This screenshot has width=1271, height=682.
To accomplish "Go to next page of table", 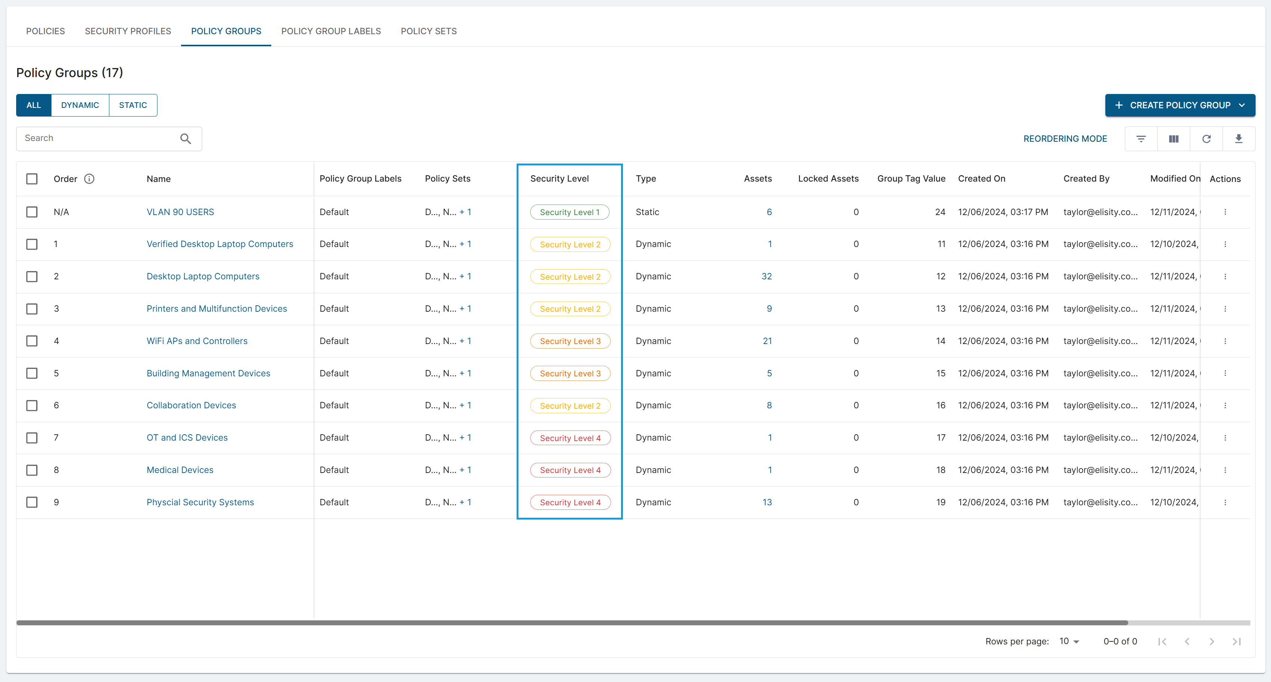I will [1211, 641].
